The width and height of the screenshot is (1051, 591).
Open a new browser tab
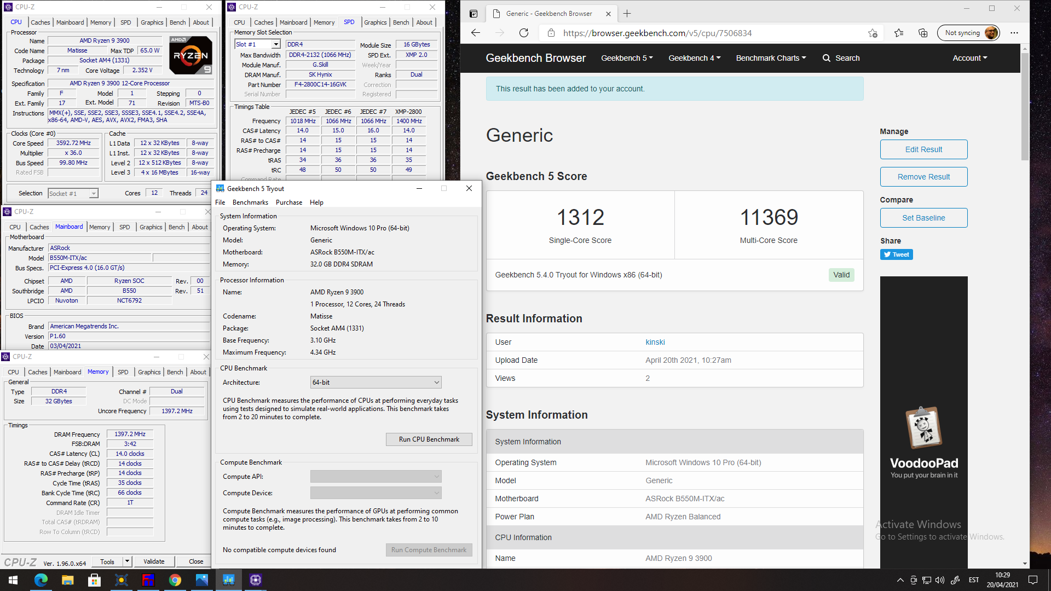pos(627,14)
